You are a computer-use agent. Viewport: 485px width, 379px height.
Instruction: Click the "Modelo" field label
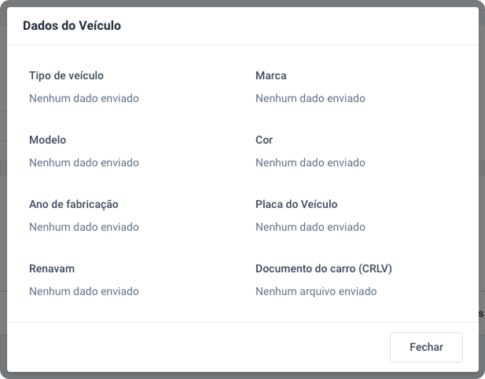click(47, 140)
